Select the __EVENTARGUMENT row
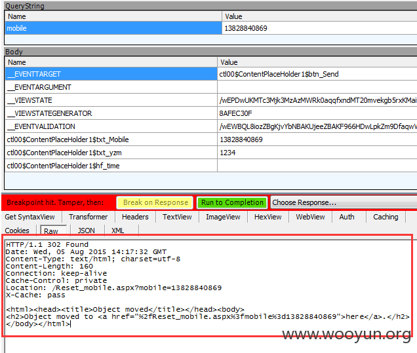The height and width of the screenshot is (353, 417). pyautogui.click(x=111, y=87)
